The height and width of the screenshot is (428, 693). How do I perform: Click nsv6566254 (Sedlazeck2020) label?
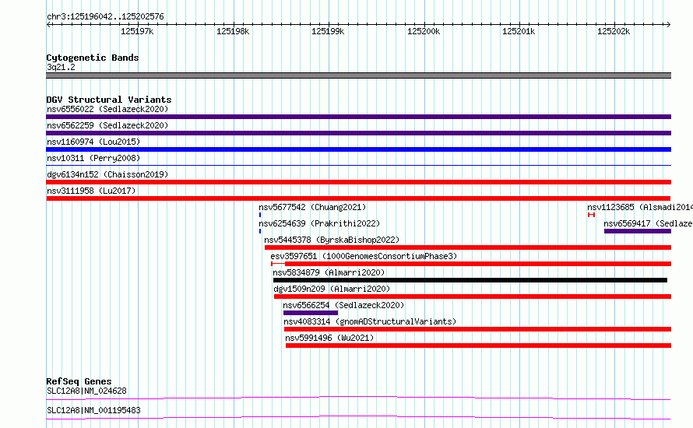343,305
